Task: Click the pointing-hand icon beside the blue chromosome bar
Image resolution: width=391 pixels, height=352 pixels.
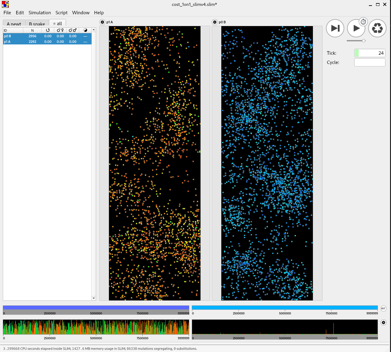Action: (x=383, y=308)
